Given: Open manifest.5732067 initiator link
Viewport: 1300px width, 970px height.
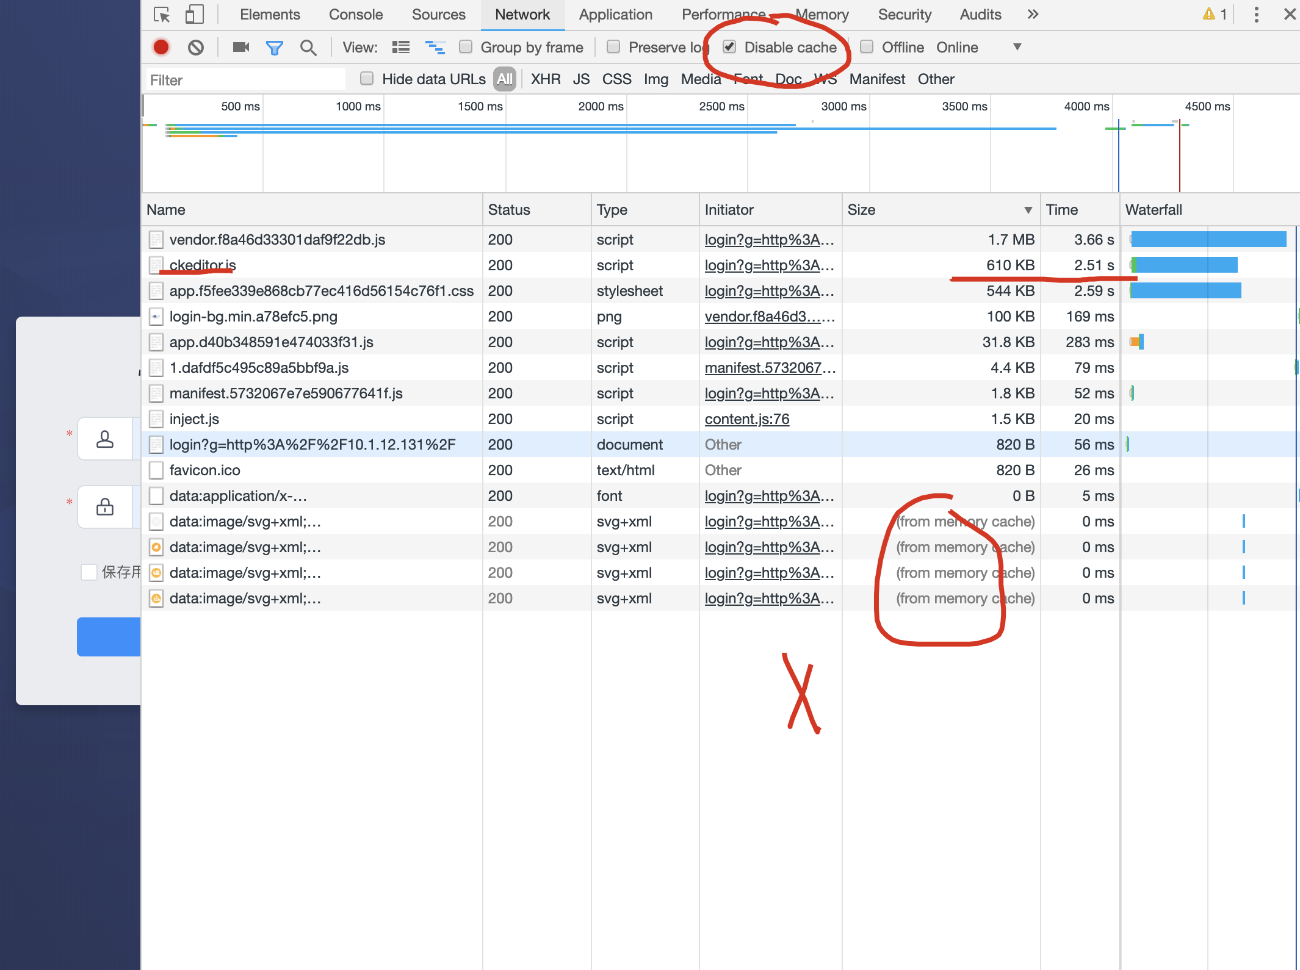Looking at the screenshot, I should 770,368.
